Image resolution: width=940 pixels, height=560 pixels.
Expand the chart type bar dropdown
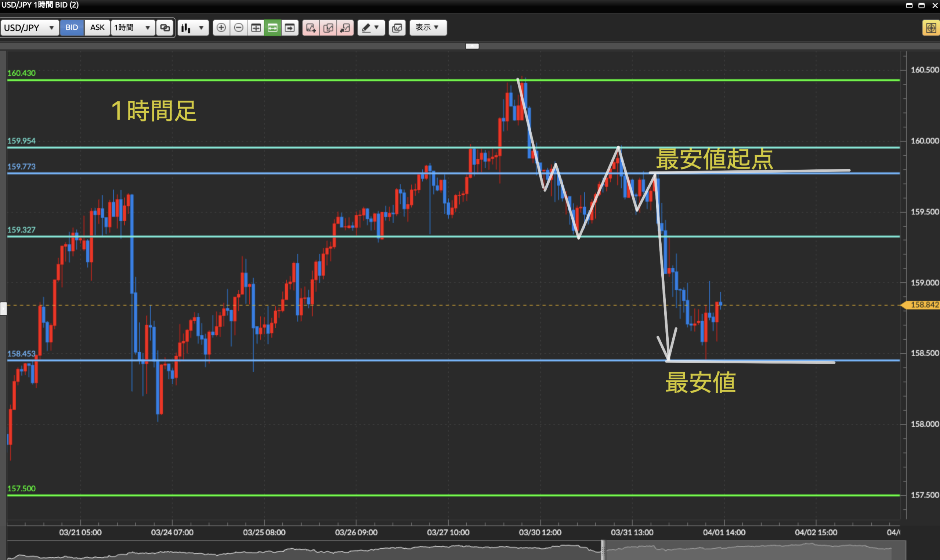[193, 28]
